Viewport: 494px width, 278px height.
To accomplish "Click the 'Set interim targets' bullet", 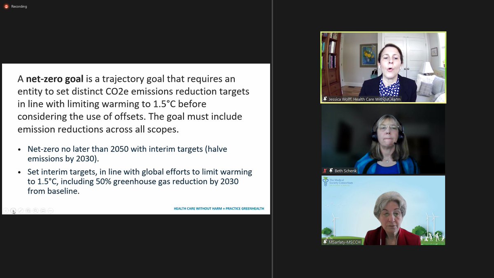I will click(x=140, y=181).
